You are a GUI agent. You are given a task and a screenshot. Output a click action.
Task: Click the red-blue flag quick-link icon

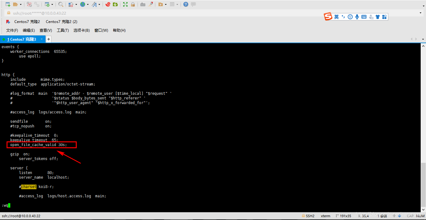(8, 22)
